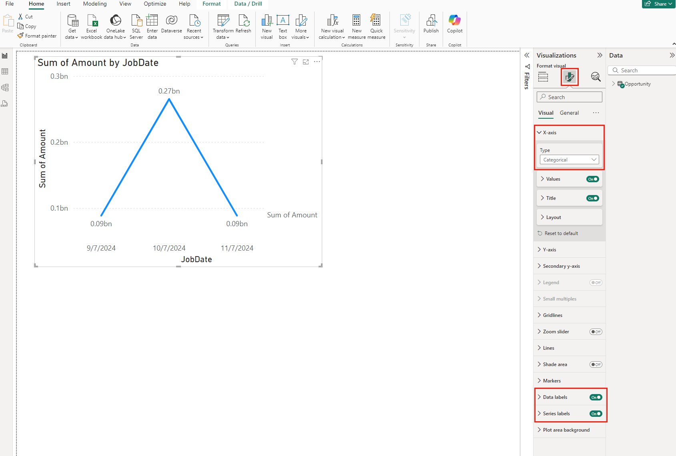Switch to Table view in left sidebar
Image resolution: width=676 pixels, height=456 pixels.
point(5,71)
